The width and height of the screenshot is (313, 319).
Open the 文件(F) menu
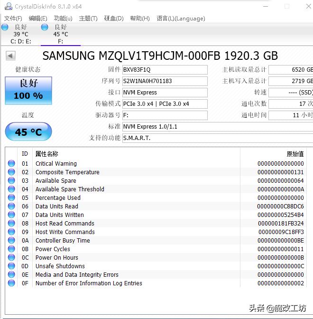coord(13,19)
